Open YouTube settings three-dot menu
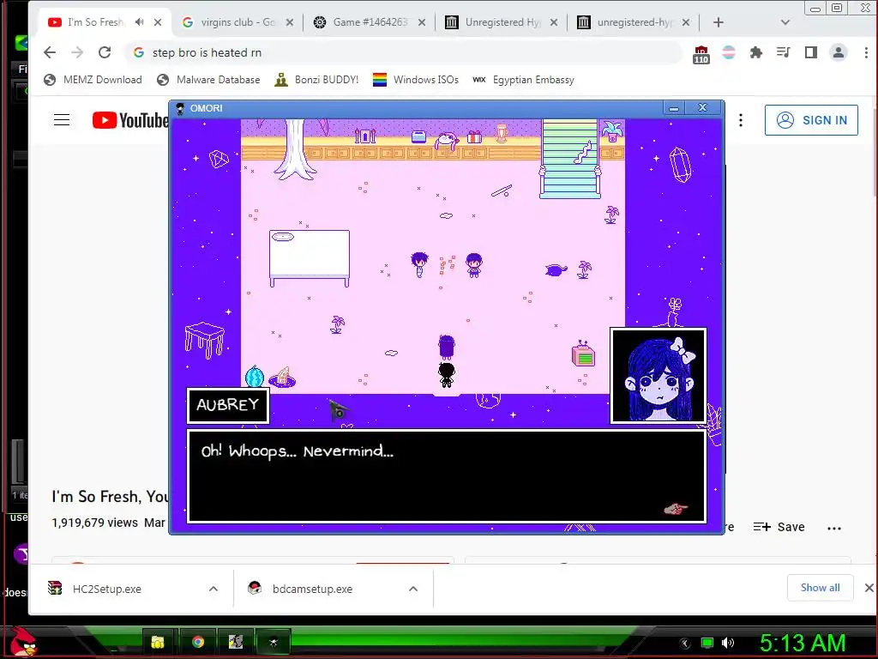 click(740, 120)
